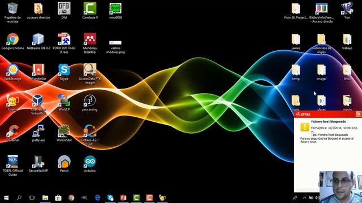Select the verbos modales.png file
Image resolution: width=362 pixels, height=203 pixels.
click(x=115, y=47)
